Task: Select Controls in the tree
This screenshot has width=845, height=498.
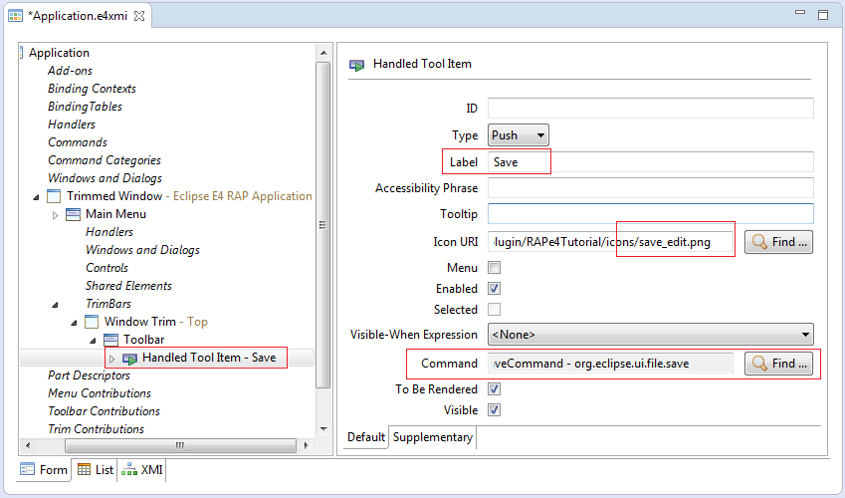Action: pos(106,268)
